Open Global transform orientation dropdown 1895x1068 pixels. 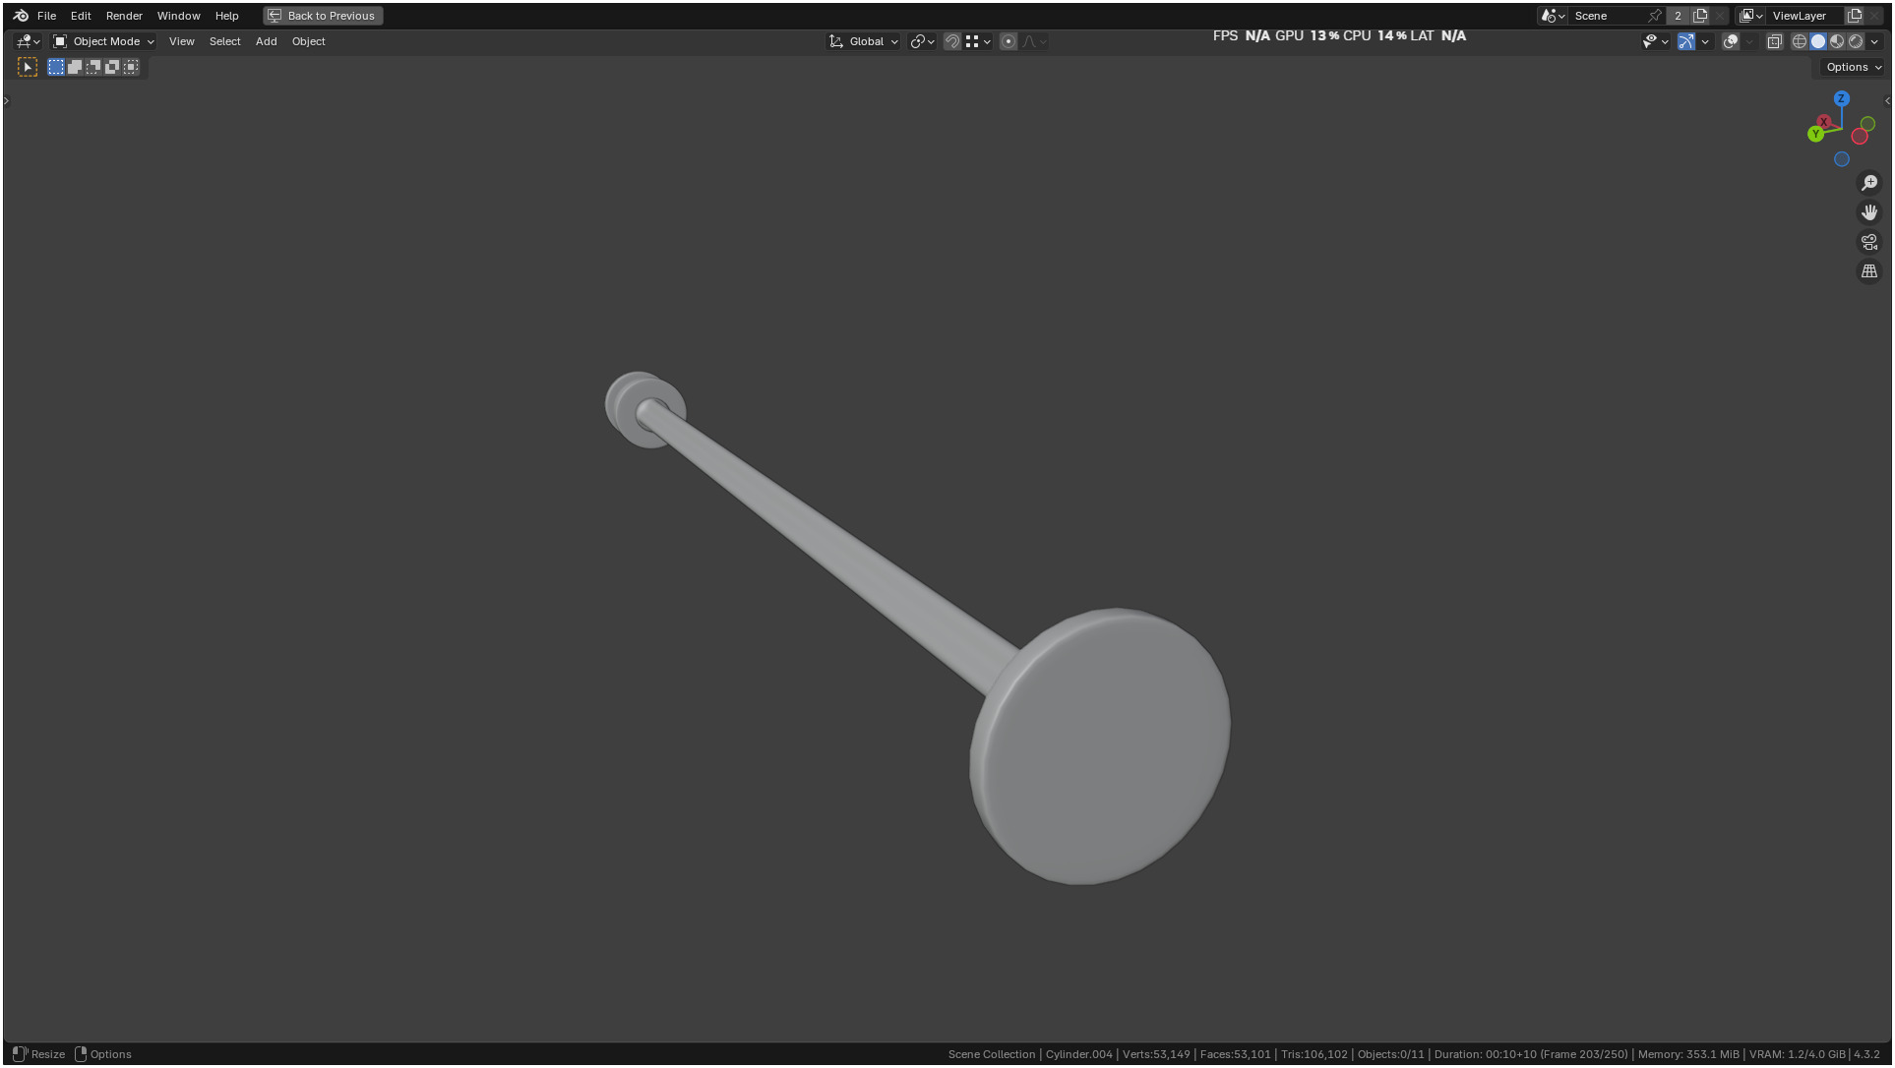coord(864,41)
